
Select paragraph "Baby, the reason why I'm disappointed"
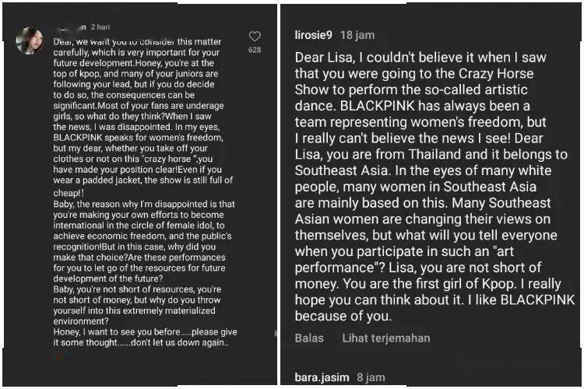click(x=144, y=241)
